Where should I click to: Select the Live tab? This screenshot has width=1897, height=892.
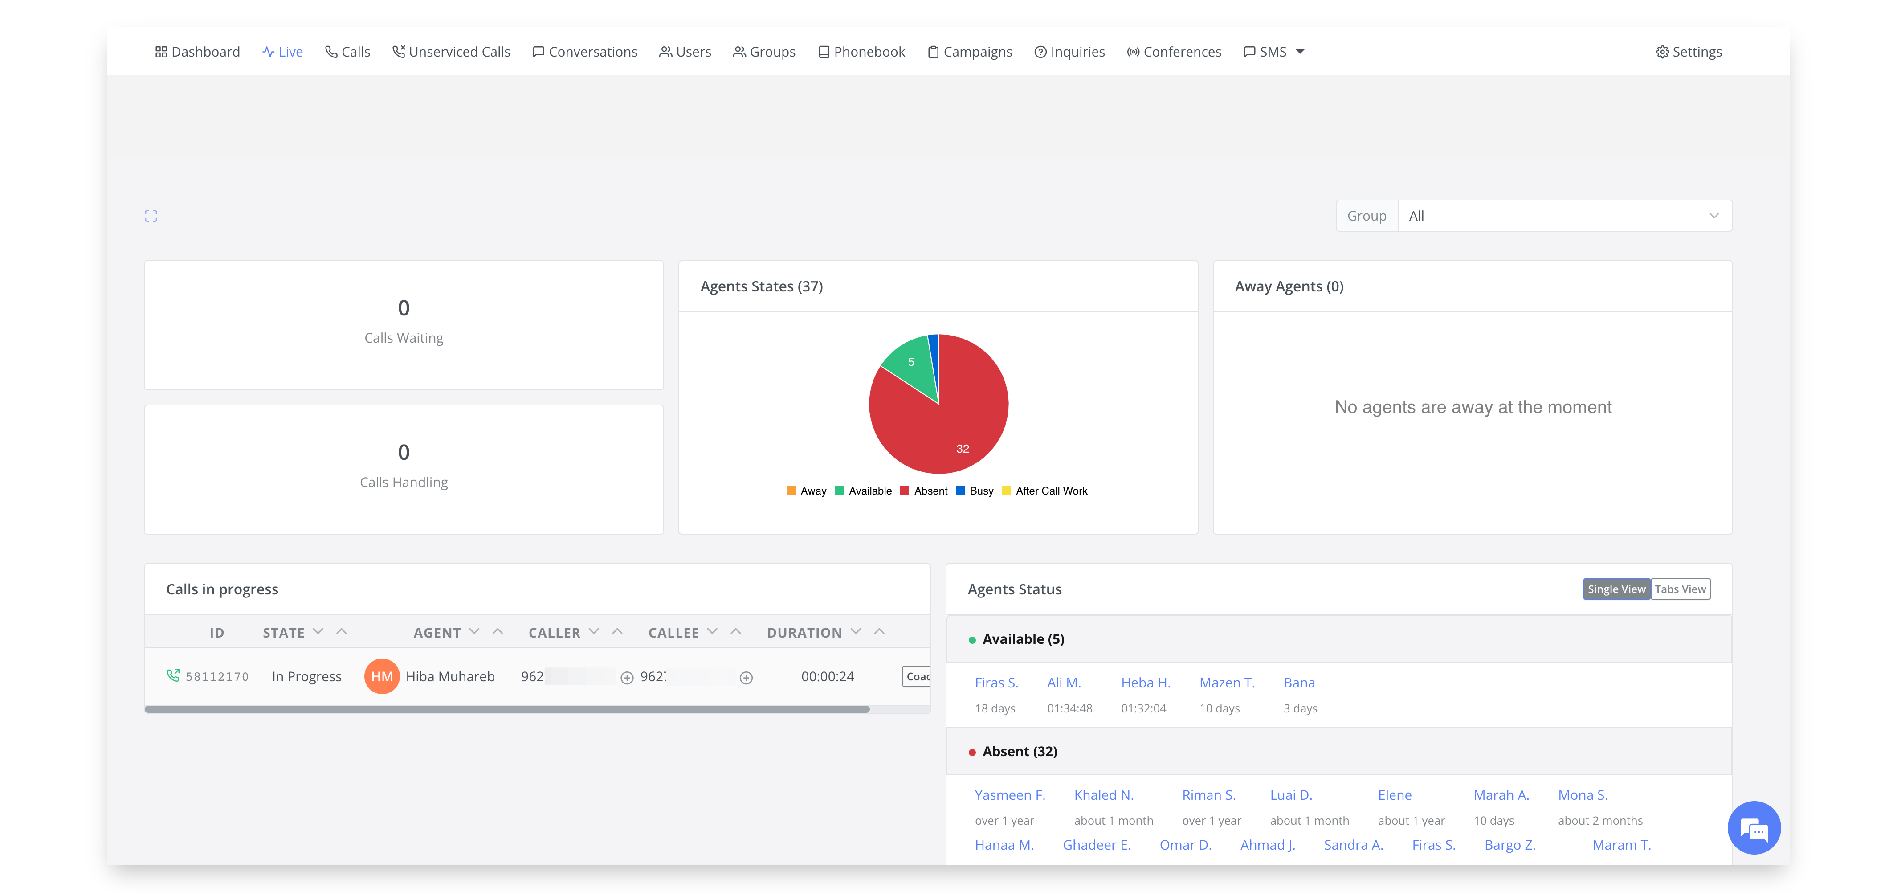[282, 52]
